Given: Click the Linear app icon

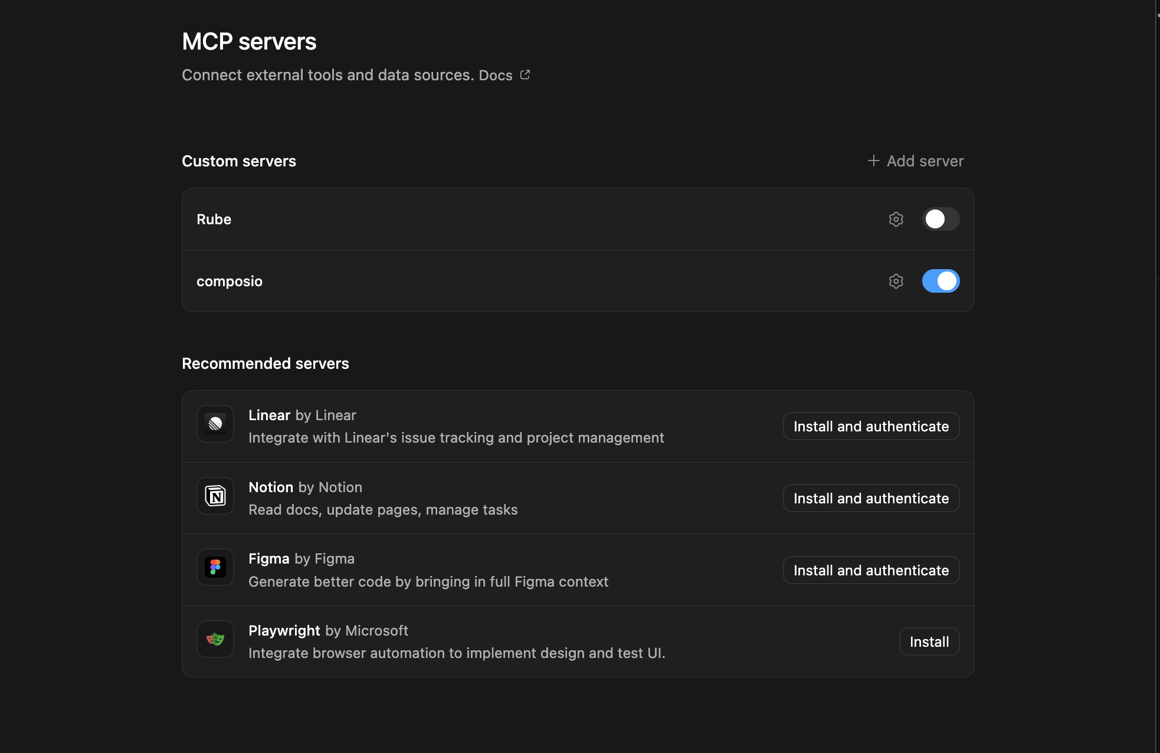Looking at the screenshot, I should pyautogui.click(x=215, y=424).
